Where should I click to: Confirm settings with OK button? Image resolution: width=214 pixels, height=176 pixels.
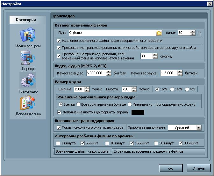pos(171,168)
